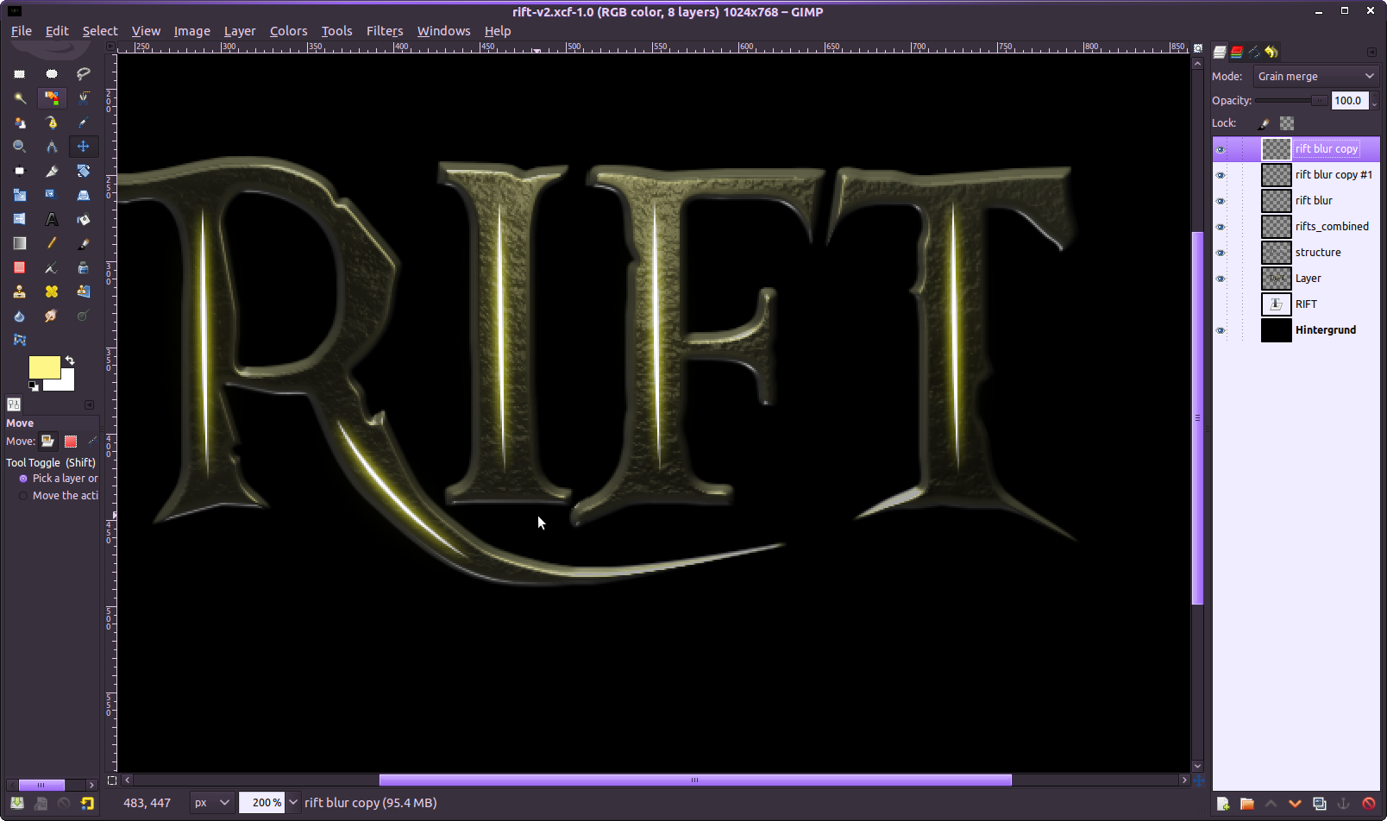Click the layer Opacity slider
Screen dimensions: 1387x821
(1292, 101)
